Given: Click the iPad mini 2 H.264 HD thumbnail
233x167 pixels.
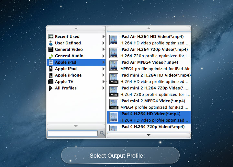Looking at the screenshot, I should tap(114, 78).
